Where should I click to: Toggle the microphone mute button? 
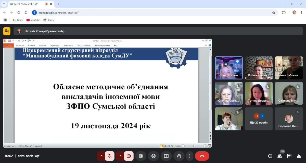coord(110,156)
